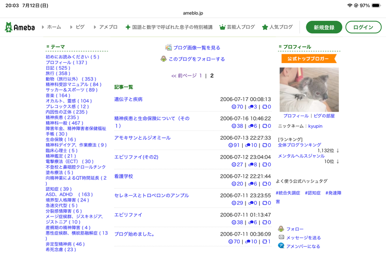
Task: Click the like count 20 for 看護学校
Action: click(x=237, y=184)
